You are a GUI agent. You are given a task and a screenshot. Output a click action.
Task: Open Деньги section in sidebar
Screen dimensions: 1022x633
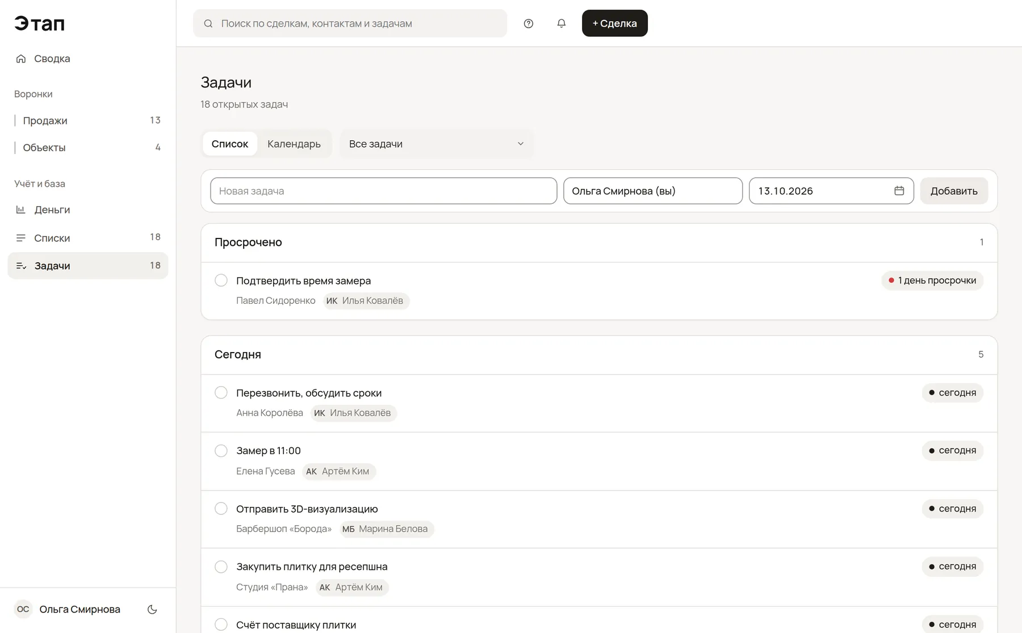[88, 209]
